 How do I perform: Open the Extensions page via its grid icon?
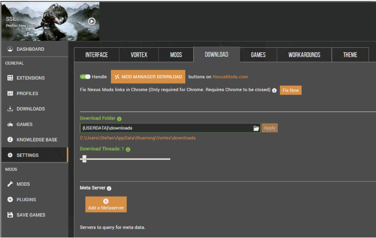click(x=10, y=78)
